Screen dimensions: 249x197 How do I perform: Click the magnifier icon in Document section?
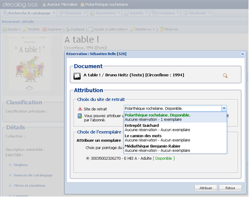(x=225, y=75)
